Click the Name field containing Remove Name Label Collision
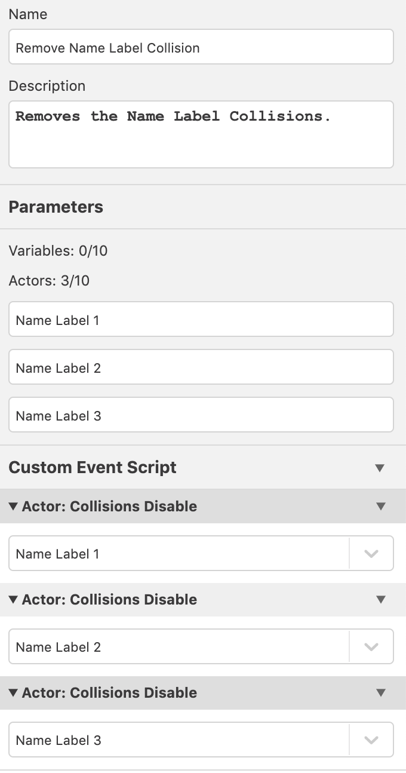The image size is (406, 773). click(x=201, y=47)
